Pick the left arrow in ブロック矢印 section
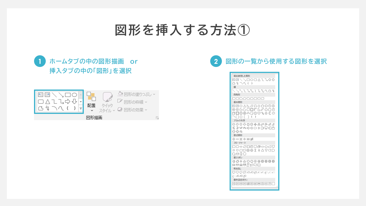The width and height of the screenshot is (366, 206). [x=237, y=124]
